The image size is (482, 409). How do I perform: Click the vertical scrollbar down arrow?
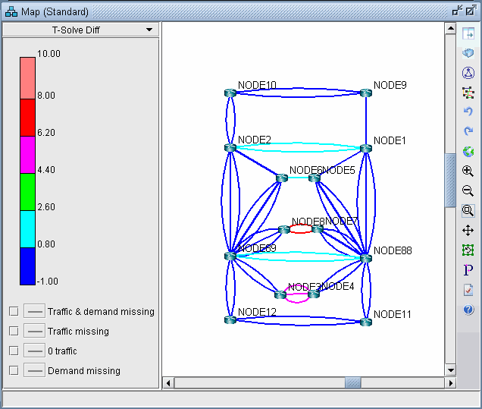[450, 370]
